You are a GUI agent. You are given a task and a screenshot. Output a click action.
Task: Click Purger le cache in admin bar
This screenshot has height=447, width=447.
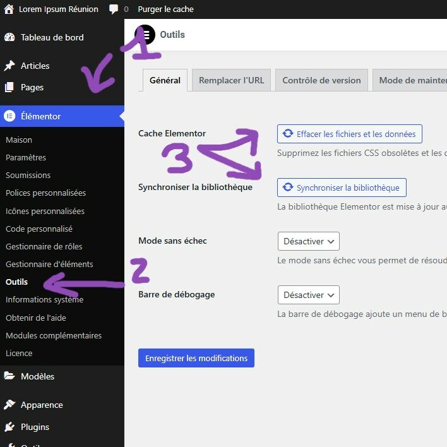click(x=165, y=9)
